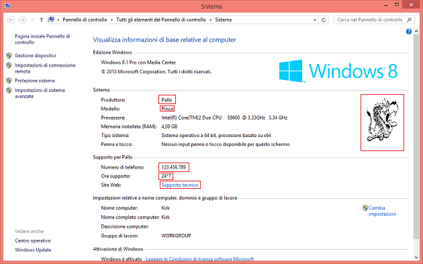Expand arrow after Pannello di controllo breadcrumb

point(111,19)
